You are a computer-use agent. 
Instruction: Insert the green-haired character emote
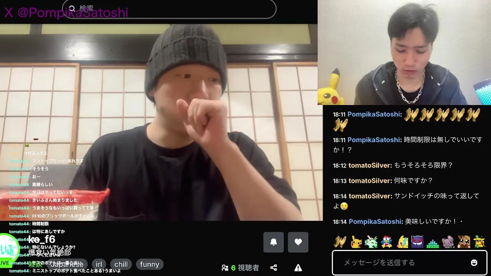[371, 242]
